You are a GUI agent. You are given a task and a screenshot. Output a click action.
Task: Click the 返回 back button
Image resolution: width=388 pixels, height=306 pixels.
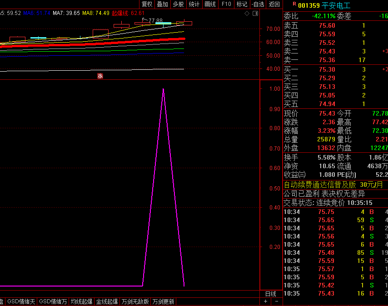pyautogui.click(x=274, y=4)
